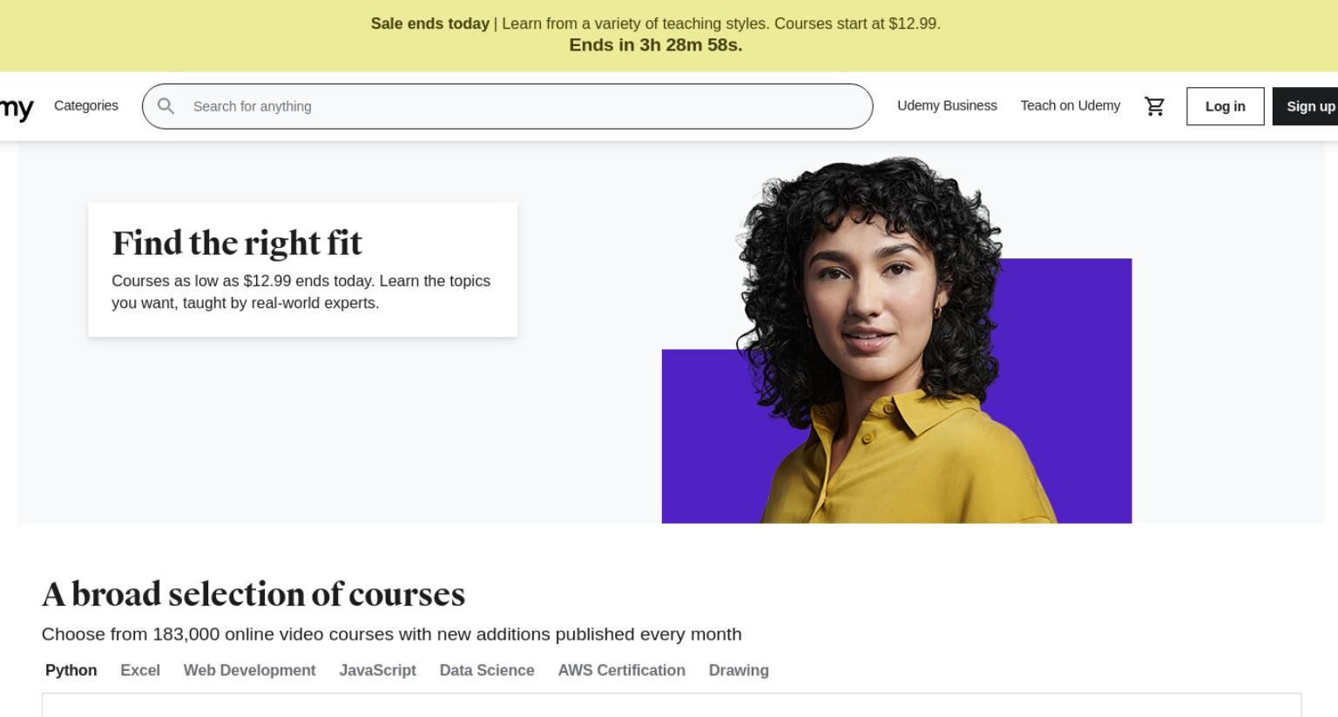This screenshot has height=717, width=1338.
Task: Switch to the Web Development tab
Action: (x=249, y=670)
